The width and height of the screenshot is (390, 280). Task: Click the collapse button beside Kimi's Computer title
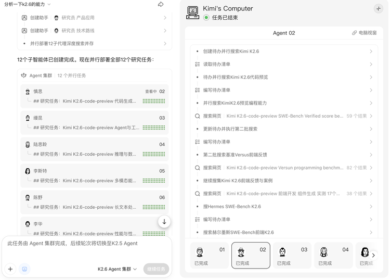click(378, 9)
